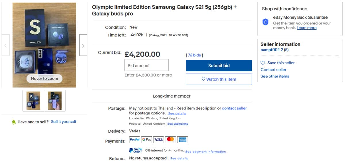345x162 pixels.
Task: Select the first product thumbnail
Action: (x=33, y=101)
